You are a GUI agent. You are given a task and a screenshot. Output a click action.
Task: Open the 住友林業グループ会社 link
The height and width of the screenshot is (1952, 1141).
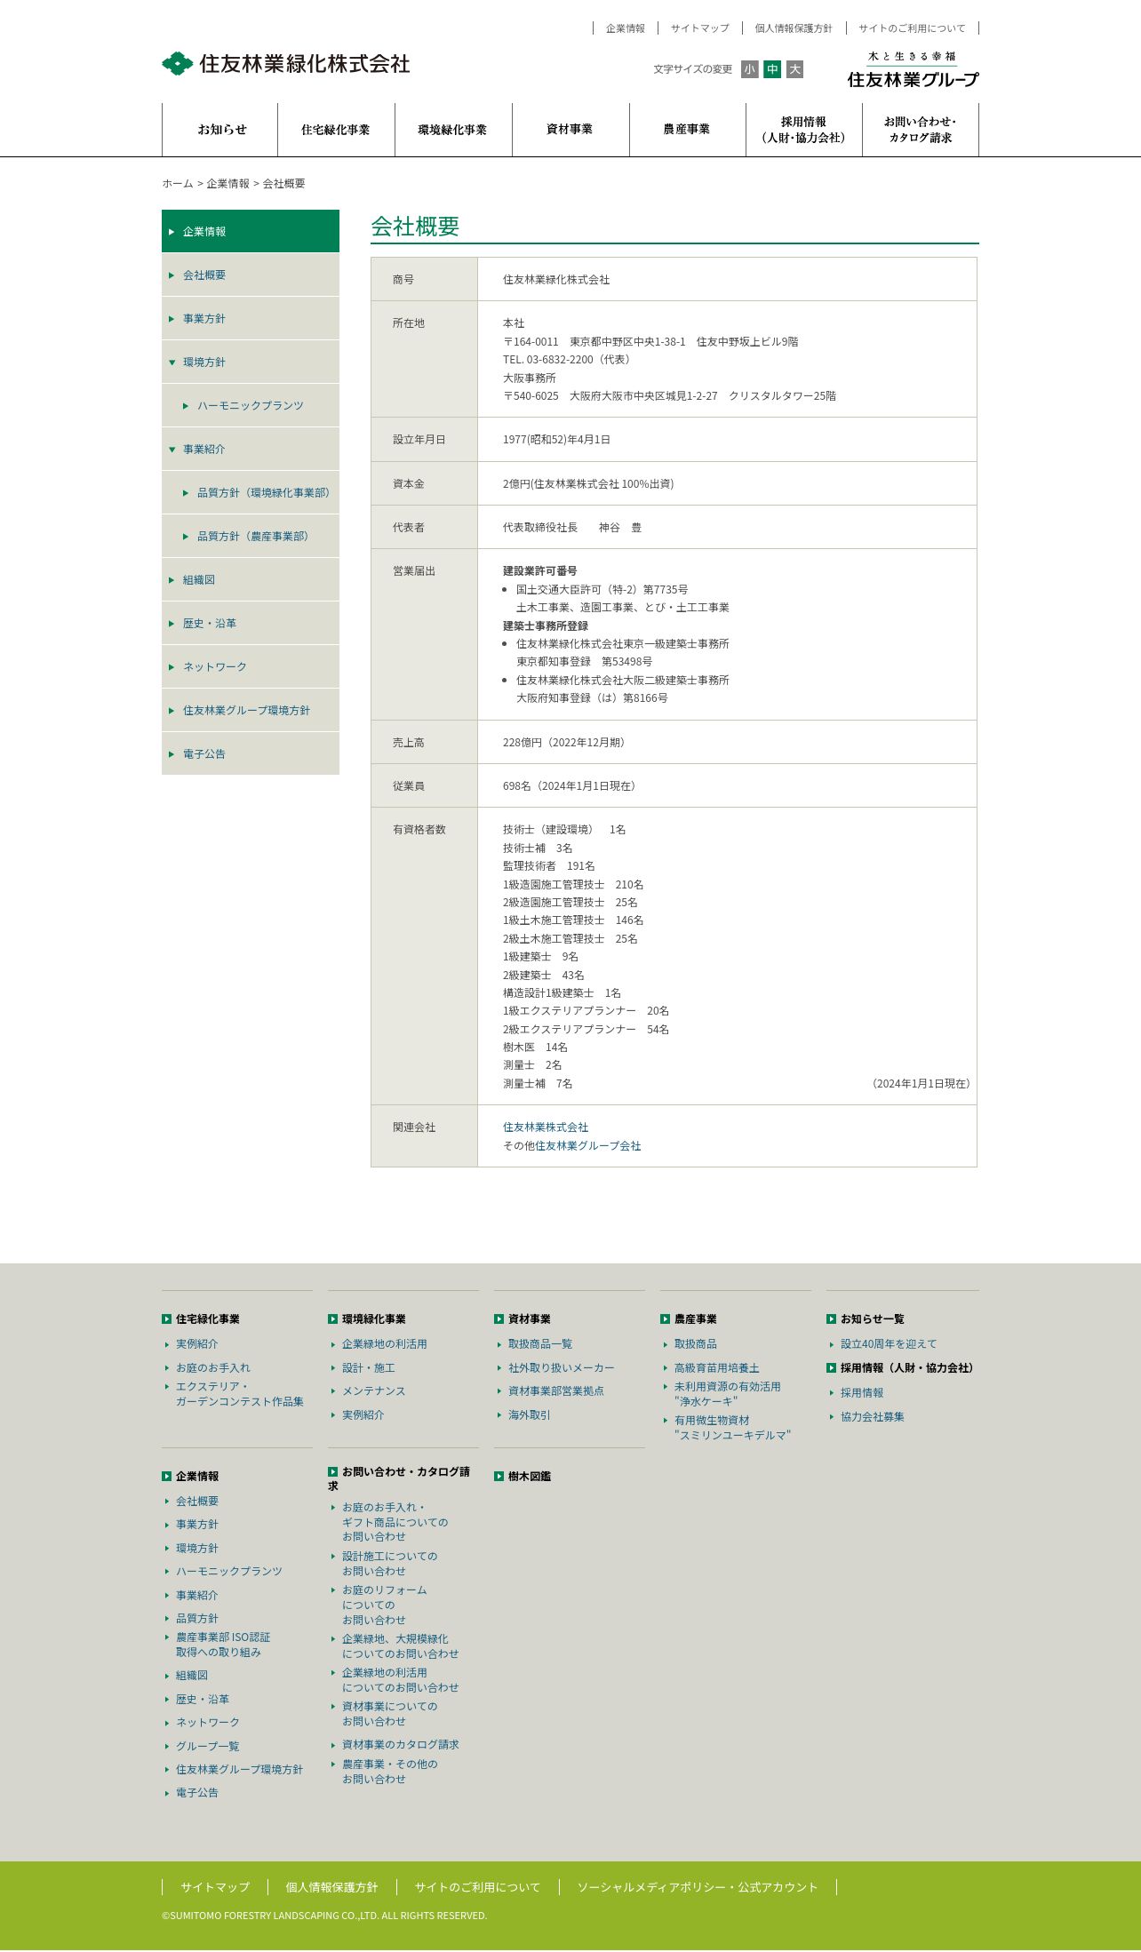[588, 1146]
